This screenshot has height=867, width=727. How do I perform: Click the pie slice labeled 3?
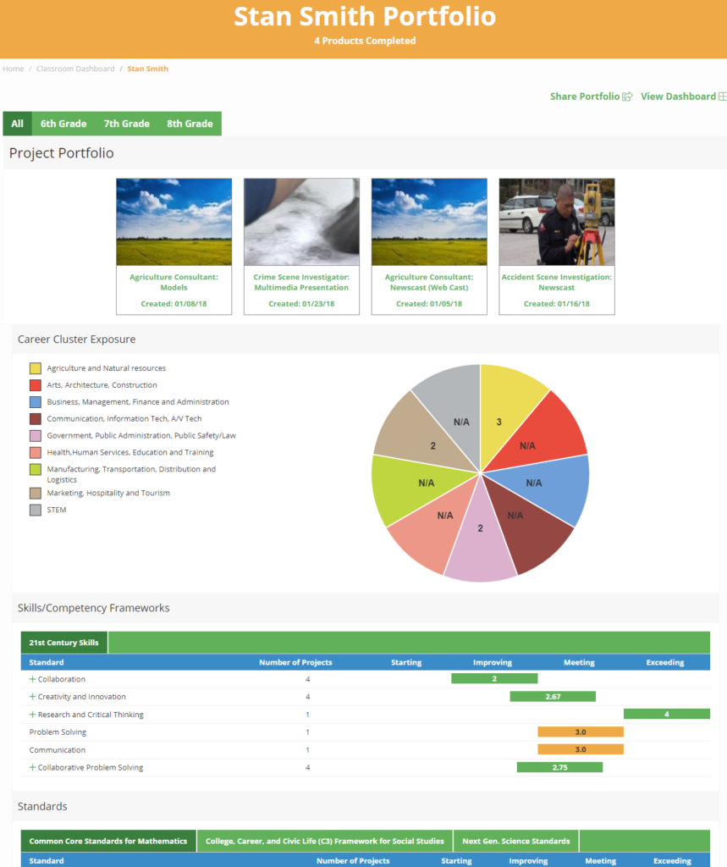point(498,421)
